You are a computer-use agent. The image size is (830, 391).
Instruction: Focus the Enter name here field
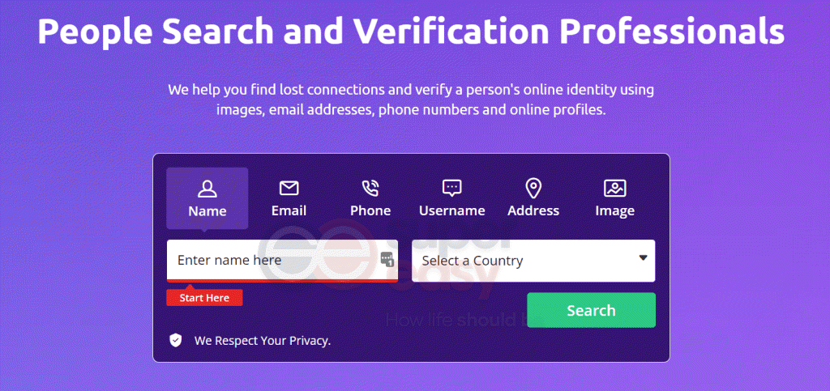click(x=282, y=261)
